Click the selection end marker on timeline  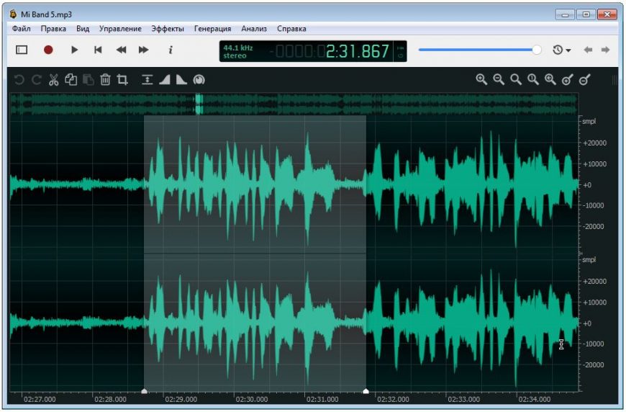point(366,391)
